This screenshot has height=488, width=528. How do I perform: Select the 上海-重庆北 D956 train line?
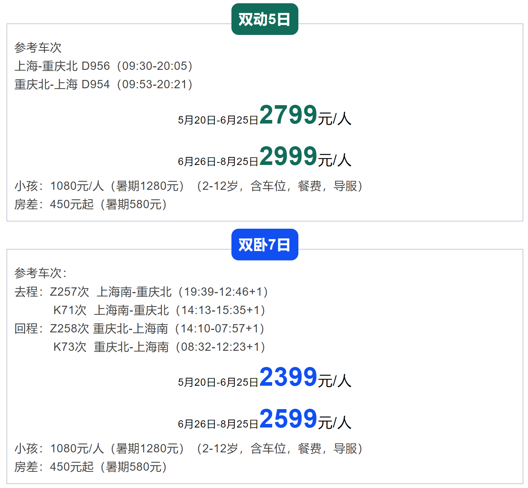click(104, 66)
